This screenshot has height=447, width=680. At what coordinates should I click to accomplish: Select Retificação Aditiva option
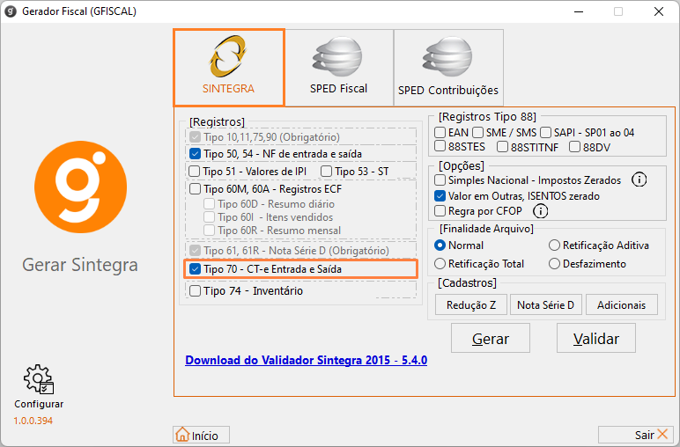(554, 245)
